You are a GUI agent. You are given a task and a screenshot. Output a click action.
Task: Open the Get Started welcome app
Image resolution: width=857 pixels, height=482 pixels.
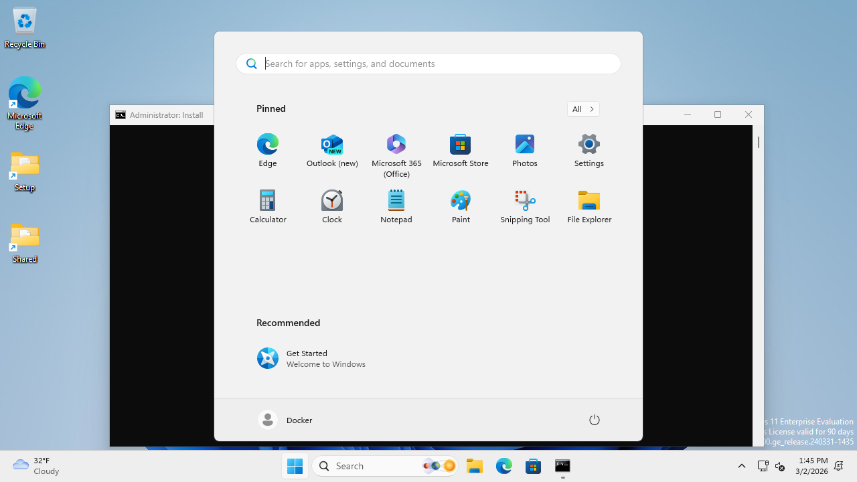click(x=311, y=358)
